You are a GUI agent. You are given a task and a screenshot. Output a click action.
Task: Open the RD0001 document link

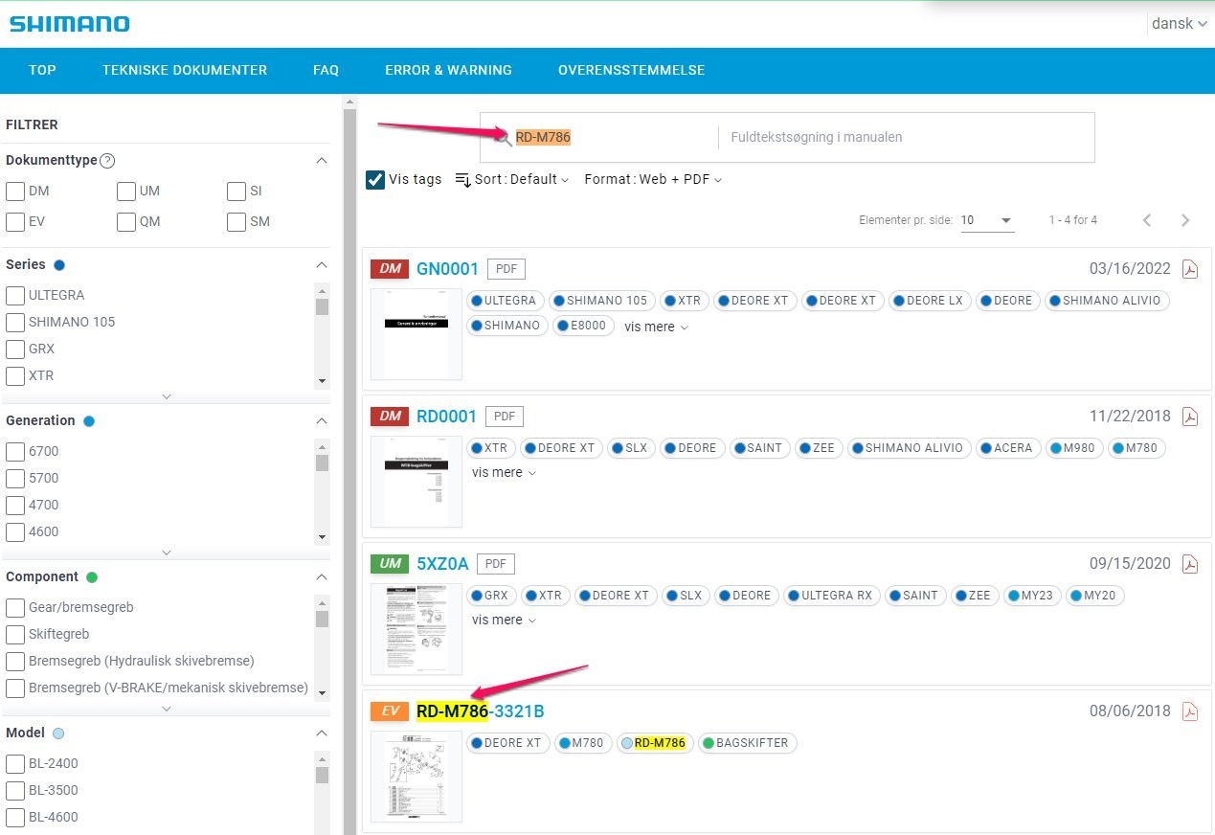[x=446, y=417]
